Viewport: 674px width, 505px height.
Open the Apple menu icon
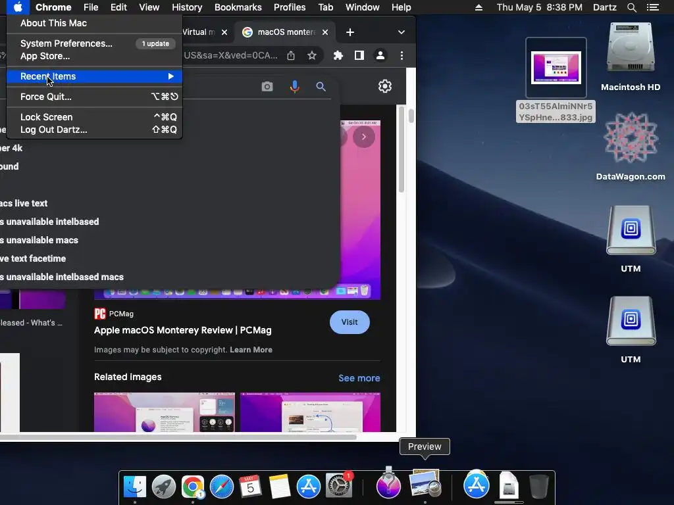point(18,7)
